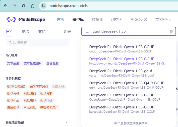Open 数据集 navigation item
This screenshot has width=178, height=127.
(x=97, y=19)
